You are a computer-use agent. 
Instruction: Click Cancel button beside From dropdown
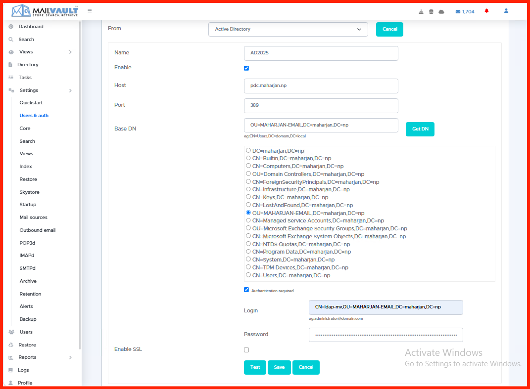390,29
